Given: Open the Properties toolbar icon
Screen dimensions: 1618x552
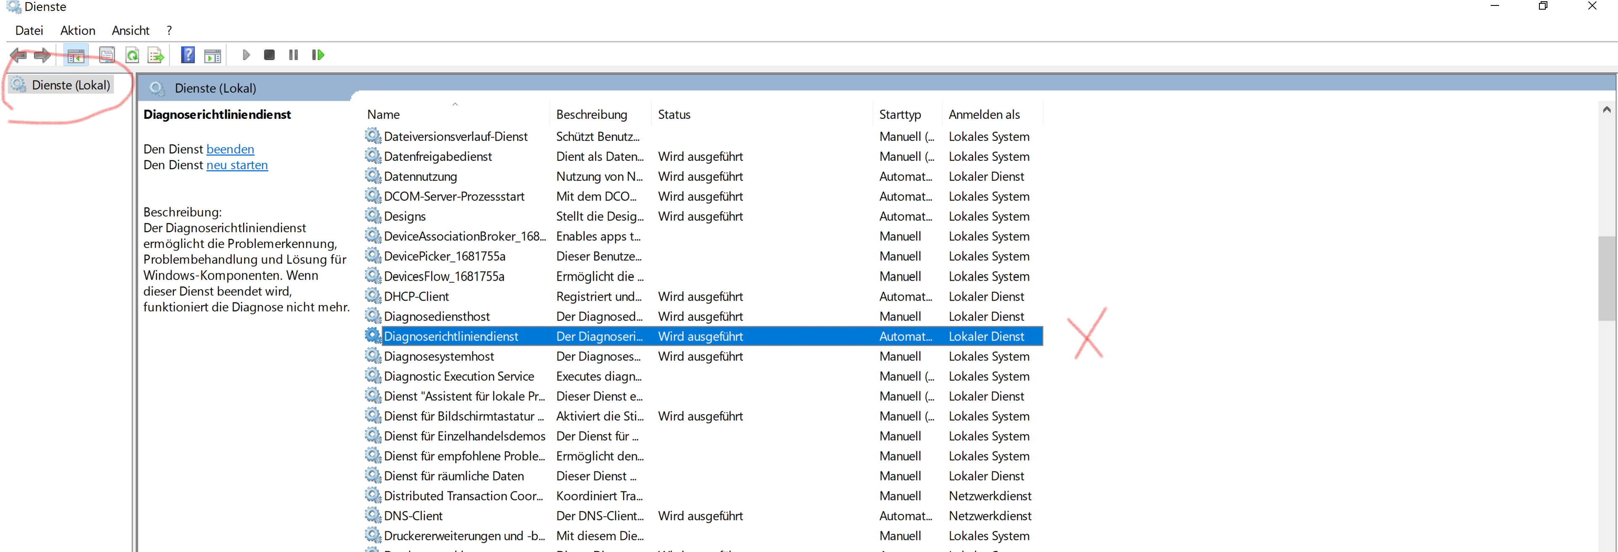Looking at the screenshot, I should [107, 55].
